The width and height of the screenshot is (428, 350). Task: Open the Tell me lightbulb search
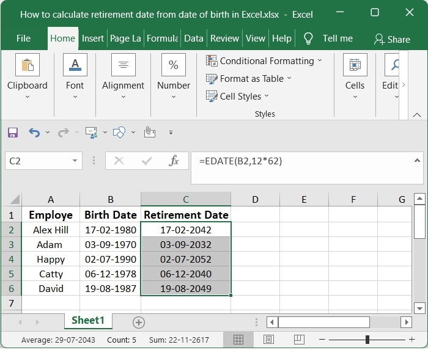(x=308, y=38)
